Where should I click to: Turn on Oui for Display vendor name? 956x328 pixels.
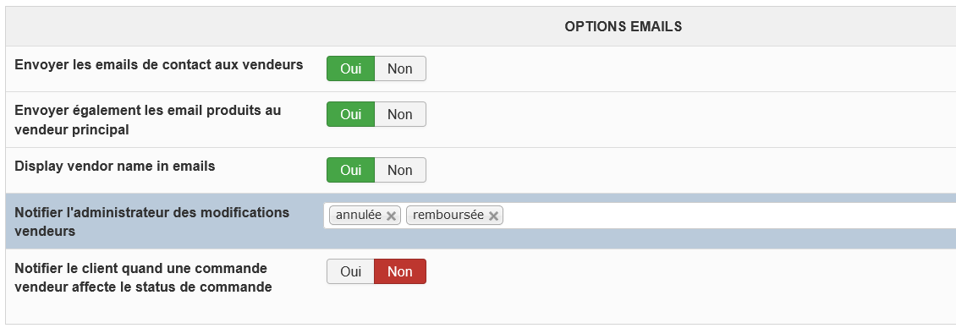pyautogui.click(x=350, y=170)
